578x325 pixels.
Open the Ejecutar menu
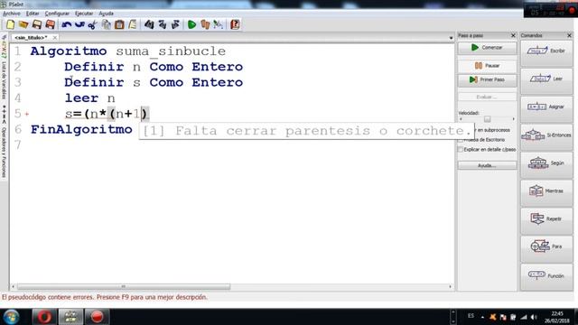click(84, 14)
